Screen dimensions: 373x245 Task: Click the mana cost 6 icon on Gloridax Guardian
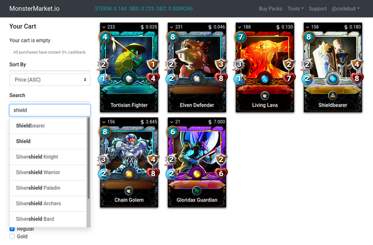[x=173, y=132]
